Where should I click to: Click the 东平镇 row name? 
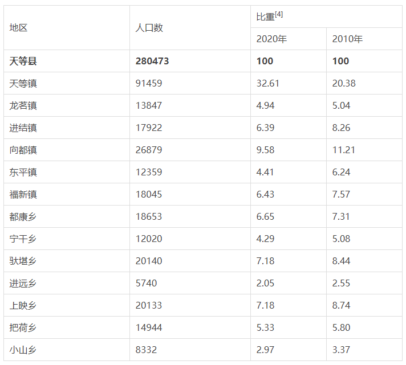click(23, 173)
